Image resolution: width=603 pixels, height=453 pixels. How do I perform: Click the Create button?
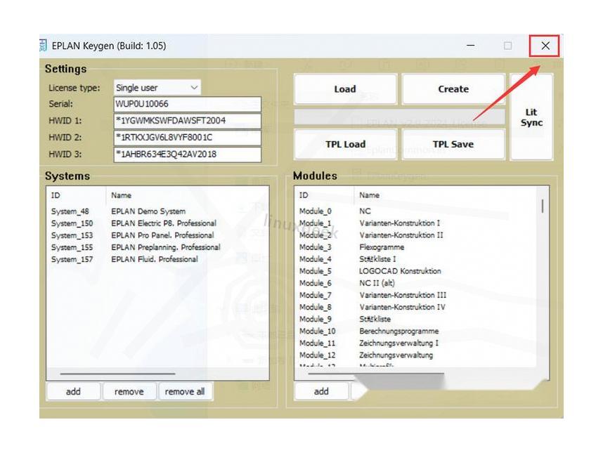pyautogui.click(x=453, y=89)
